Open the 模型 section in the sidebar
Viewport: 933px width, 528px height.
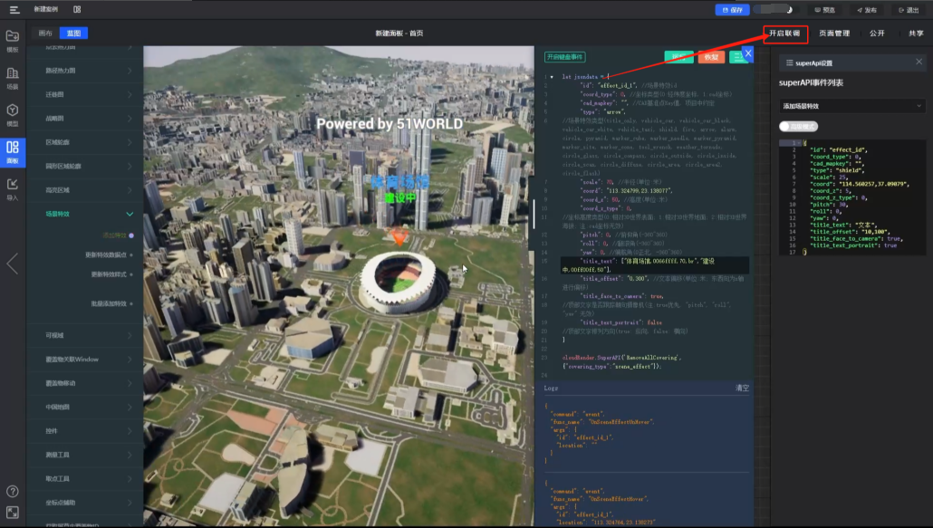tap(13, 115)
